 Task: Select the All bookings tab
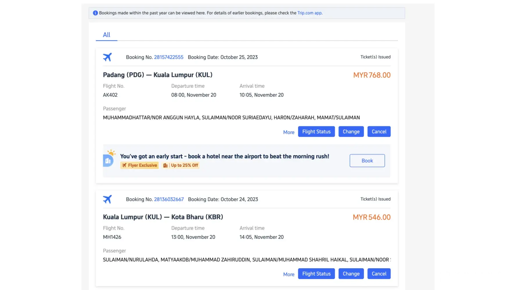[107, 35]
